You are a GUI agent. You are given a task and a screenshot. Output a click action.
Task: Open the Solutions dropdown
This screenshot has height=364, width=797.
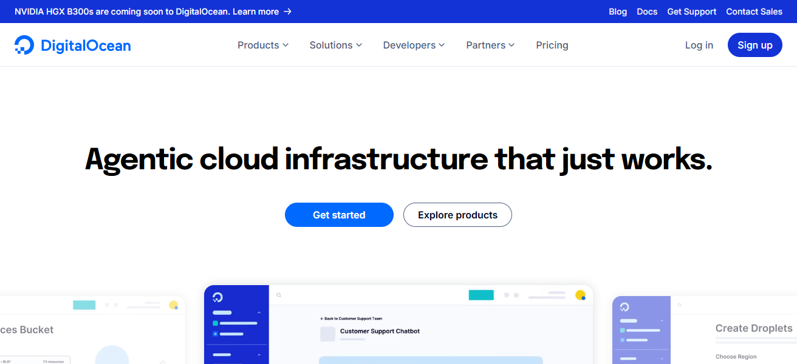(335, 45)
